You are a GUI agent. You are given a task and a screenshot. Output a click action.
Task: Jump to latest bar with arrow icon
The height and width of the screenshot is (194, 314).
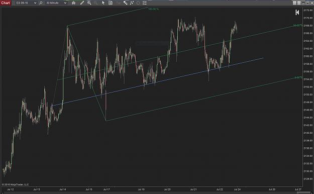click(297, 13)
